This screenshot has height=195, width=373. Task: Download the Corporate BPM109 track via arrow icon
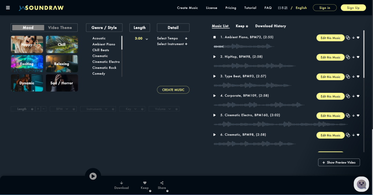point(354,96)
